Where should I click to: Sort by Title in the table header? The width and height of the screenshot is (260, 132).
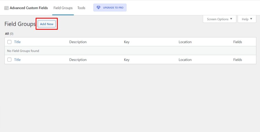pos(17,42)
